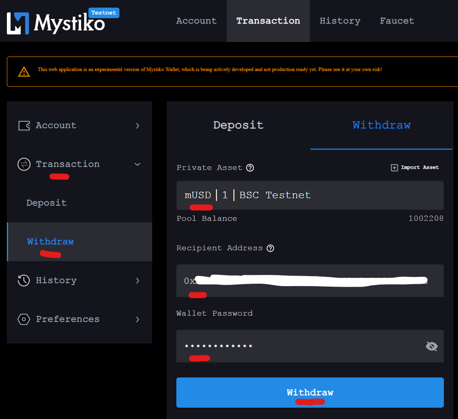This screenshot has width=458, height=419.
Task: Open the Account top navigation tab
Action: [x=196, y=21]
